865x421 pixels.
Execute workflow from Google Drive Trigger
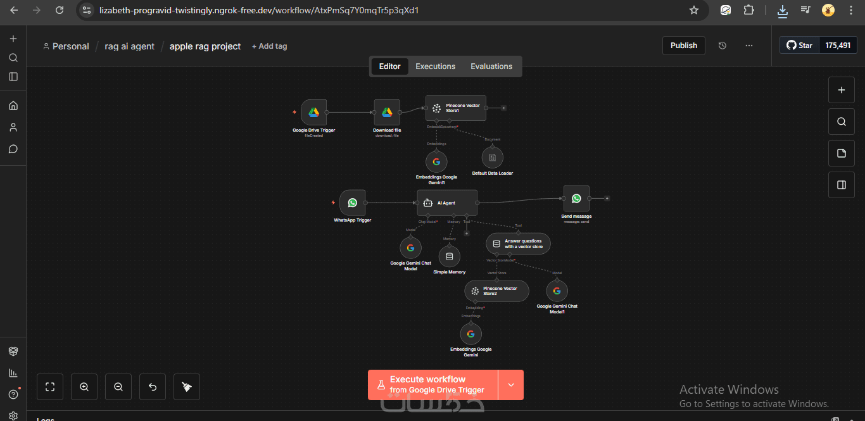coord(433,385)
